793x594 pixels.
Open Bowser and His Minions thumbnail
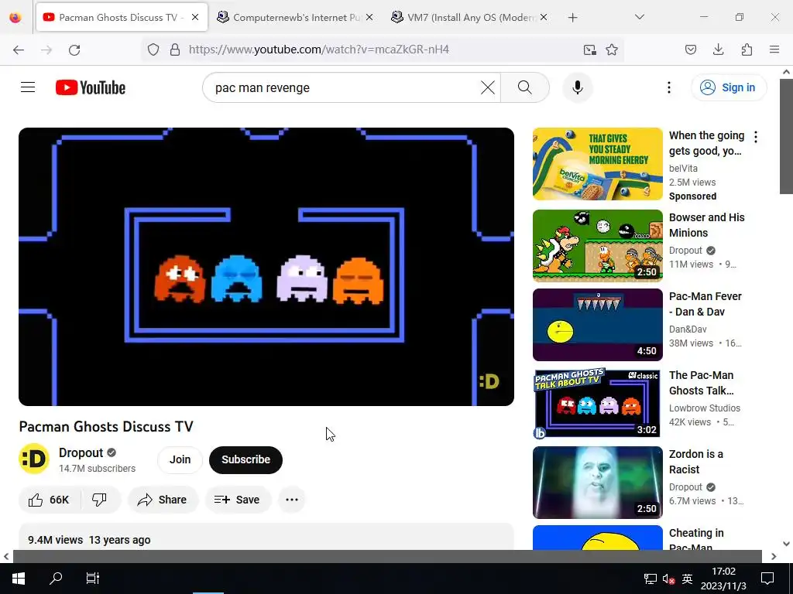597,245
